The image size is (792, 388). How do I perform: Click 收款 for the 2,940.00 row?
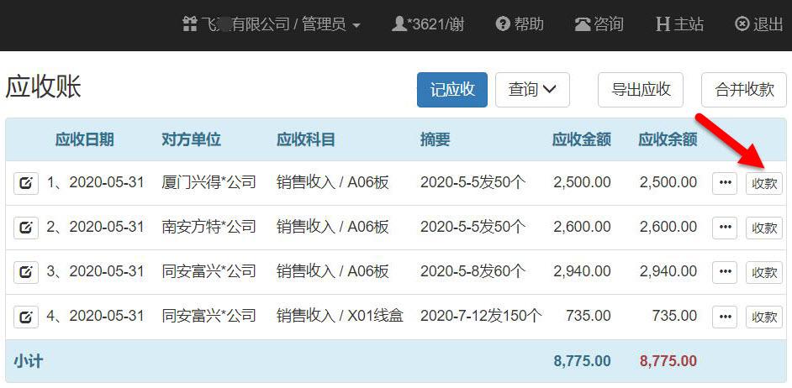point(764,272)
